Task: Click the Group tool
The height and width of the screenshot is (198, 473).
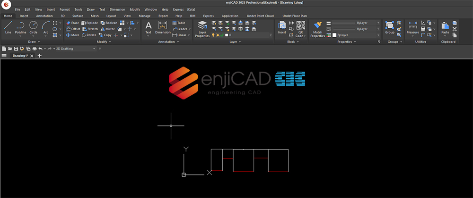Action: pyautogui.click(x=390, y=27)
